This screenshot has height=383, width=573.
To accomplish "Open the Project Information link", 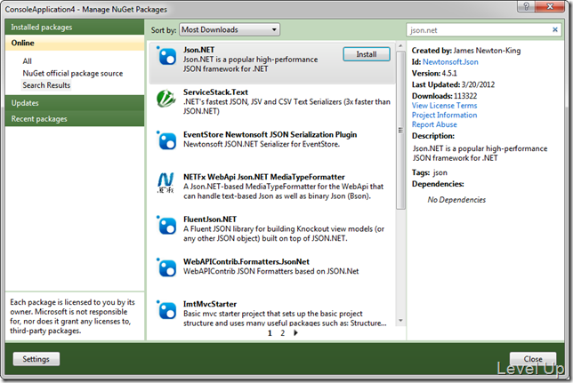I will 444,115.
